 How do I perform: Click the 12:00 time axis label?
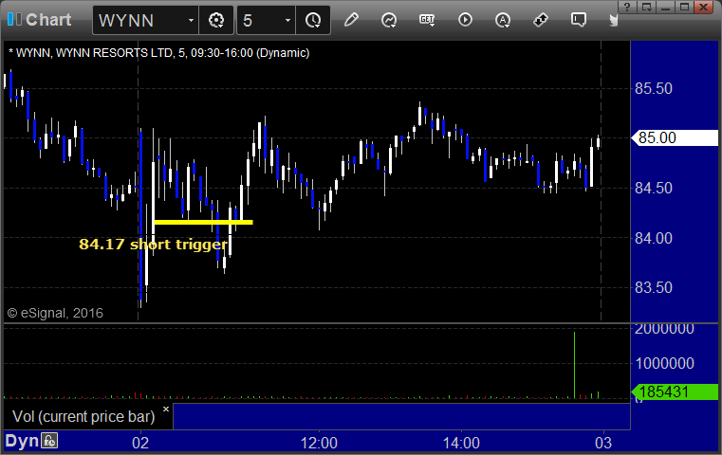click(319, 443)
